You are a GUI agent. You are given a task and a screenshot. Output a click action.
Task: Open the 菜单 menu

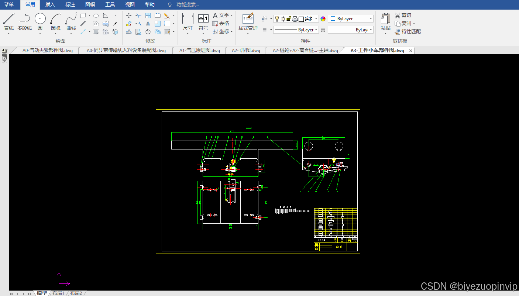click(x=9, y=4)
